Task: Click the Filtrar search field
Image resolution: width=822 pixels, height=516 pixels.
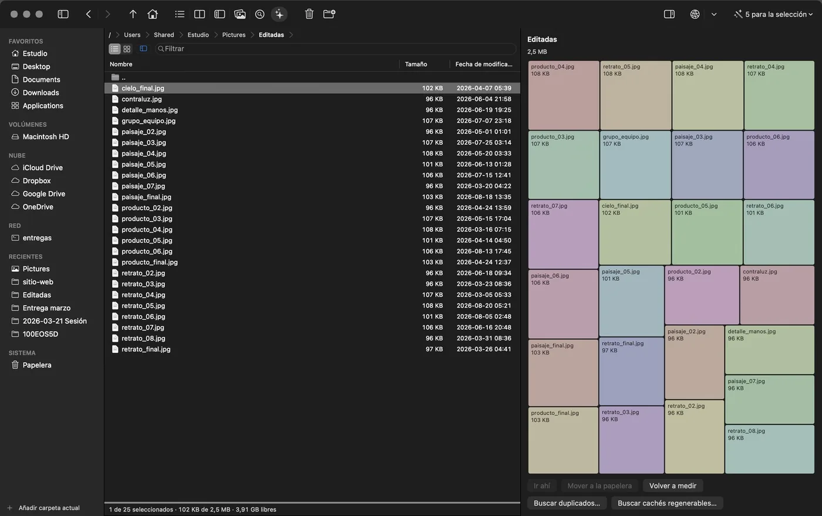Action: tap(336, 49)
